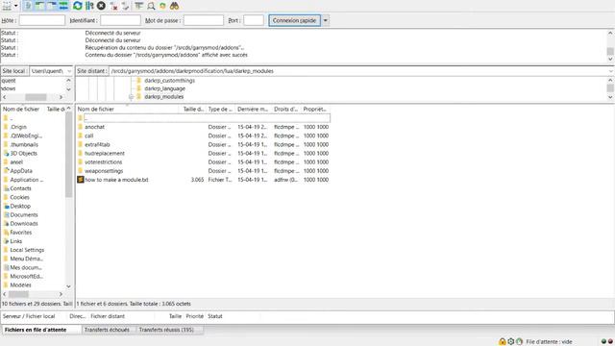Focus the Mot de passe field
Screen dimensions: 615x346
[204, 20]
